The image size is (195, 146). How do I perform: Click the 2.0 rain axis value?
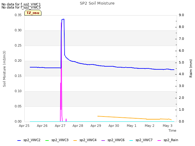tap(182, 98)
